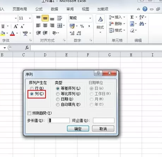
Task: Open the 样式 styles gallery
Action: click(x=100, y=24)
